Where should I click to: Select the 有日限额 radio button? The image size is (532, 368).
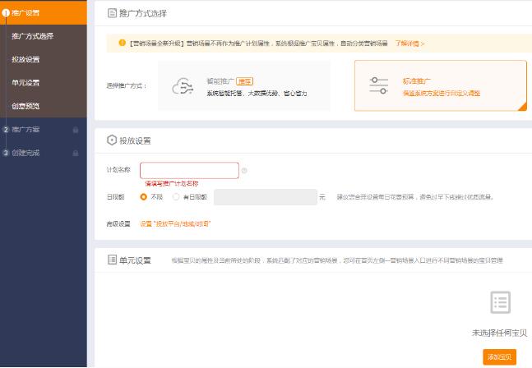tap(177, 197)
